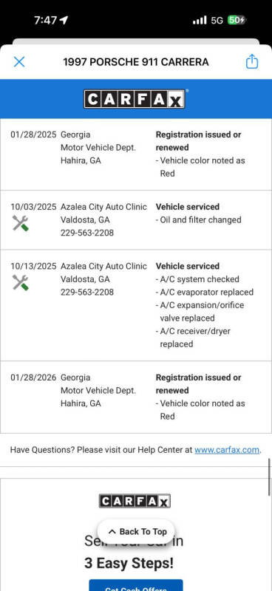Tap the Carfax logo above Sell Your Car
Image resolution: width=272 pixels, height=591 pixels.
click(135, 501)
